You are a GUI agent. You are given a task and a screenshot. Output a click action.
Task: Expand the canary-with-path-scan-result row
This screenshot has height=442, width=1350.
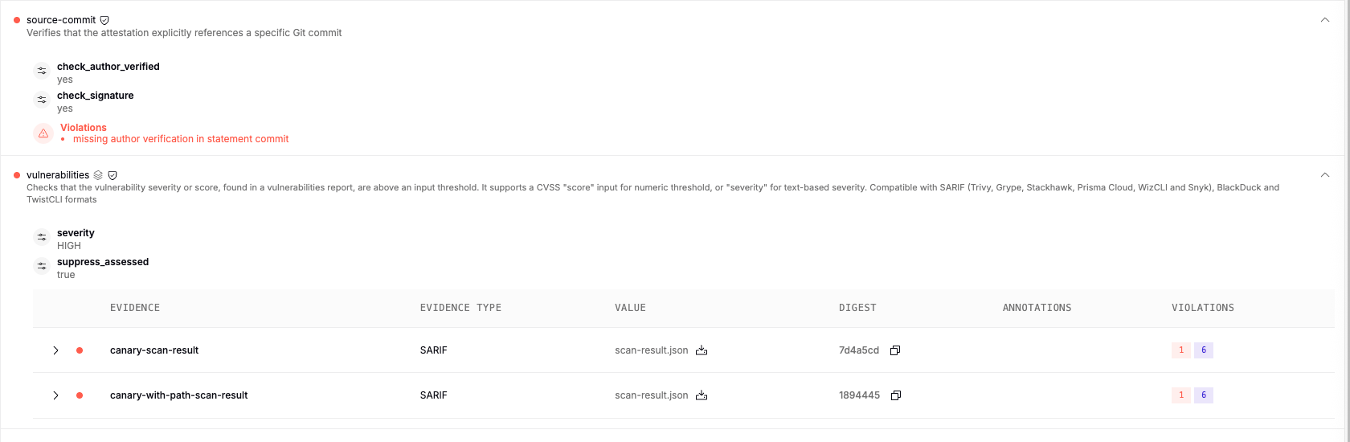(x=55, y=395)
